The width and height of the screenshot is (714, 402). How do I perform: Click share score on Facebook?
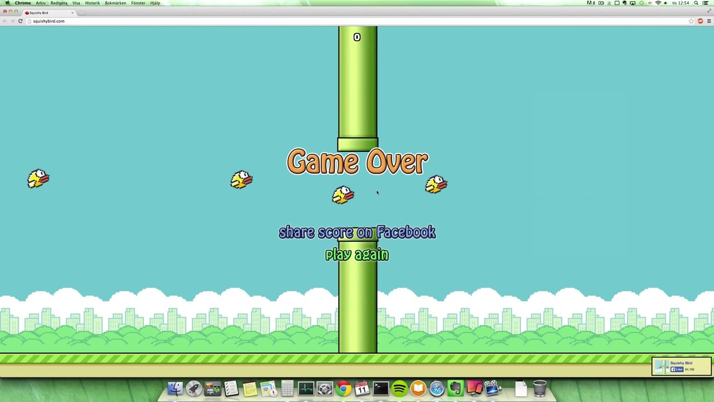[357, 232]
